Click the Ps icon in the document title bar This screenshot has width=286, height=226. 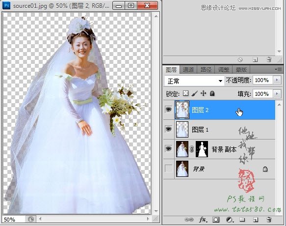[x=7, y=6]
